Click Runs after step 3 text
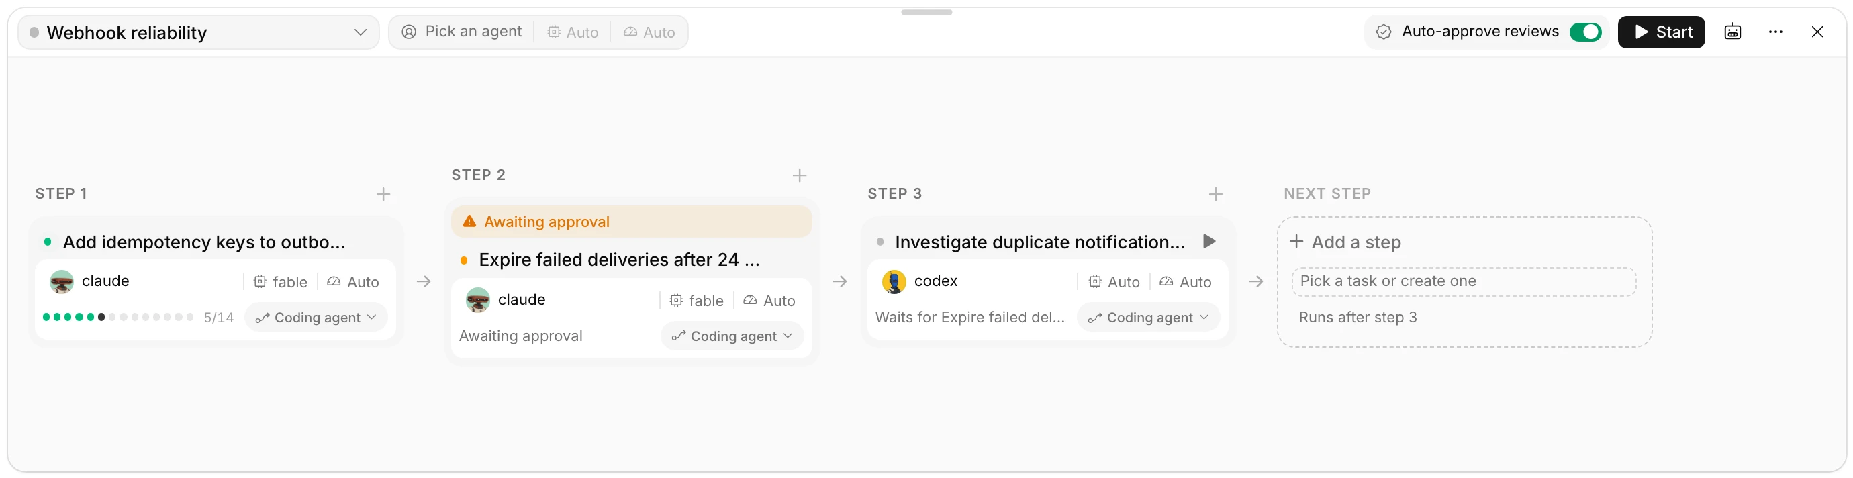Image resolution: width=1853 pixels, height=478 pixels. point(1358,317)
